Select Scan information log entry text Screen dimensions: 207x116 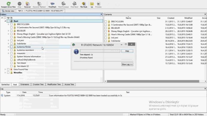(85, 95)
